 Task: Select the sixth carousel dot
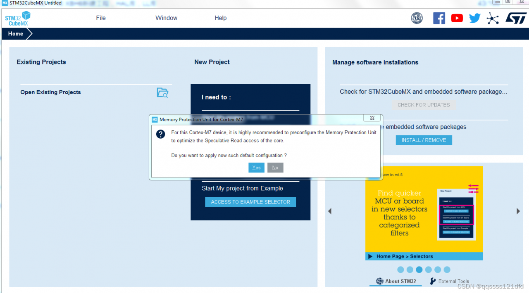(x=447, y=269)
